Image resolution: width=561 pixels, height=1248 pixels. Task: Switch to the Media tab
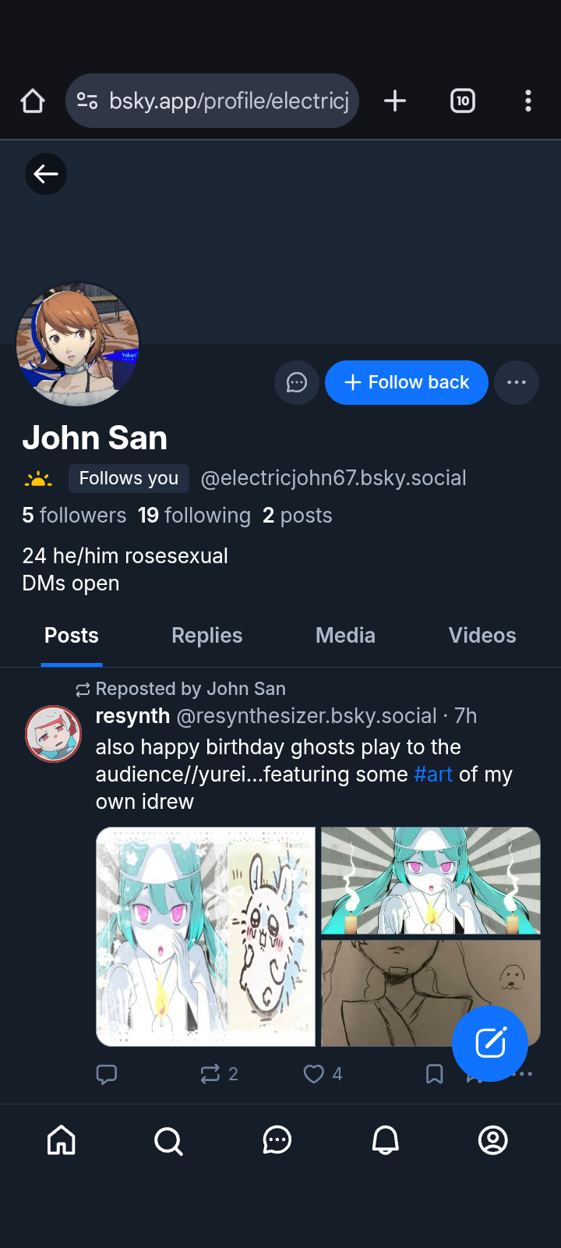point(345,636)
